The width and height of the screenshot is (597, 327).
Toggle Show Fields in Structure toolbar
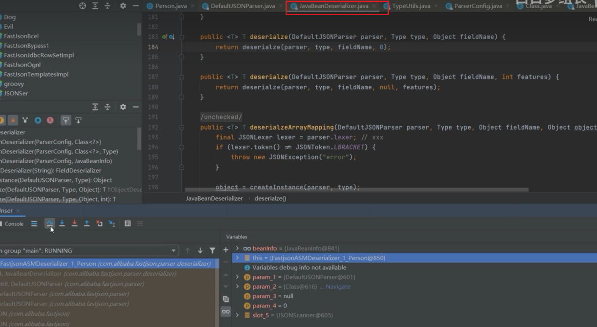pos(2,120)
